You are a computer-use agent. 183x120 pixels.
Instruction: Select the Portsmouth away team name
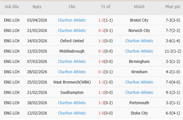[x=139, y=103]
